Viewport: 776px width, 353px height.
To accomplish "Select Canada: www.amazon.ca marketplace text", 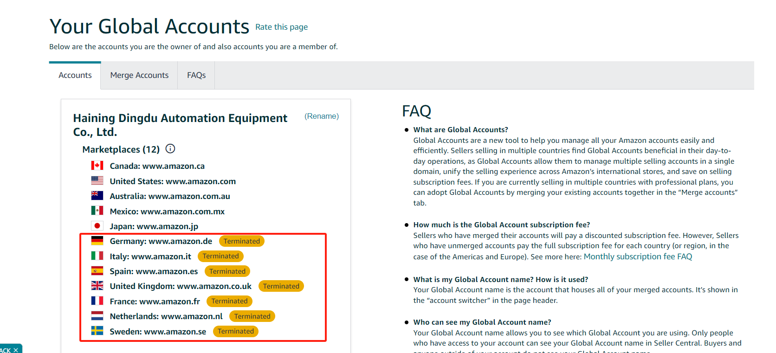I will click(157, 166).
